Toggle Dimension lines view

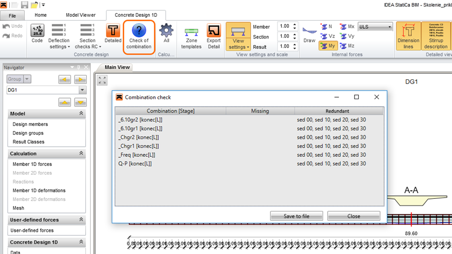[408, 36]
